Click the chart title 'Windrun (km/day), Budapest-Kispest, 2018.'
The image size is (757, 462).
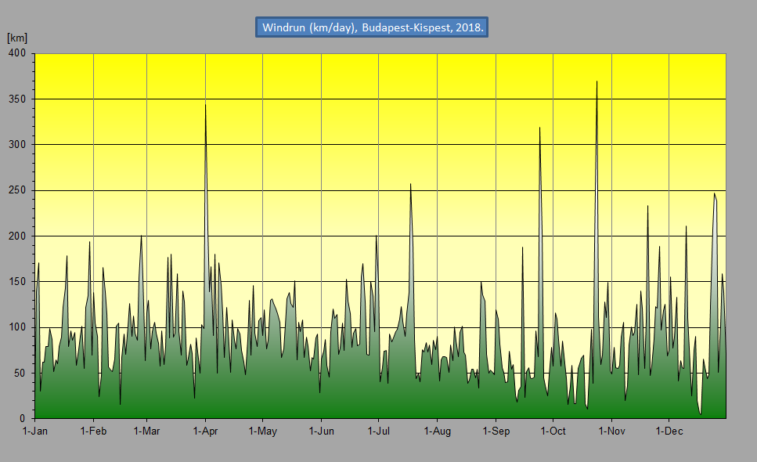tap(372, 27)
